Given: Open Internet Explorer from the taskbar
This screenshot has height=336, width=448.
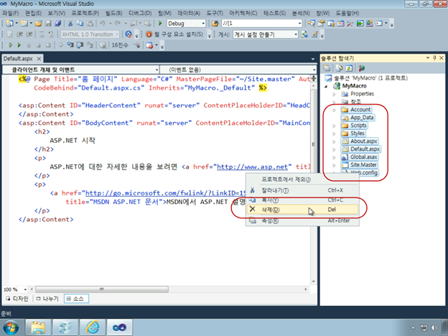Looking at the screenshot, I should (92, 327).
